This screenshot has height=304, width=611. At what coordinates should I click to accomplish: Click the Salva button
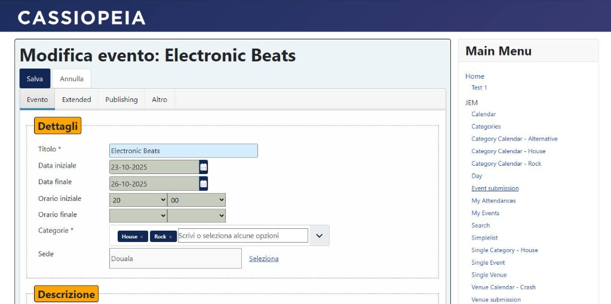35,79
